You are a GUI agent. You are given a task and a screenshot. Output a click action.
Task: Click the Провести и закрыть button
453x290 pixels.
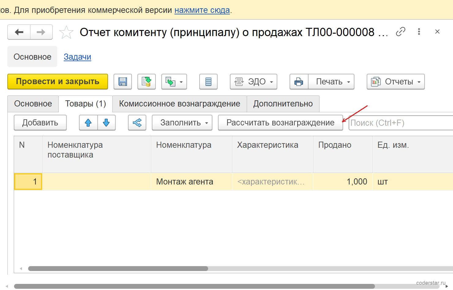[58, 82]
